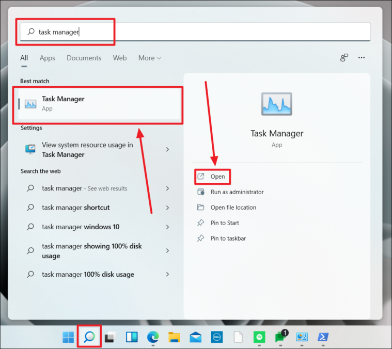Image resolution: width=392 pixels, height=349 pixels.
Task: Click the feedback icon near search tabs
Action: coord(344,58)
